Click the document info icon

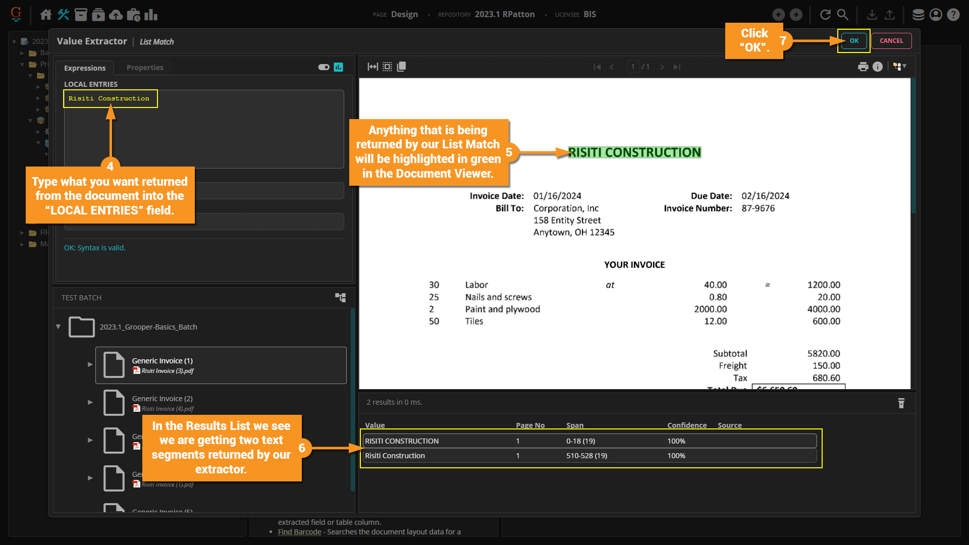click(x=878, y=67)
